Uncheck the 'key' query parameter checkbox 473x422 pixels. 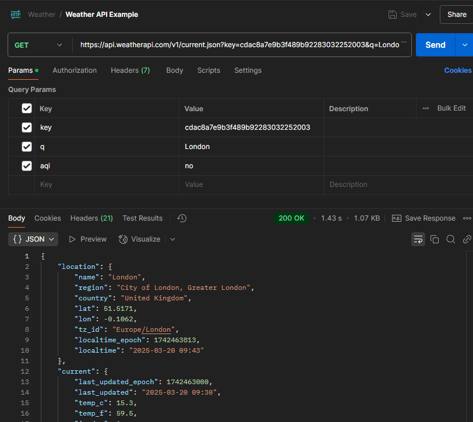(26, 127)
